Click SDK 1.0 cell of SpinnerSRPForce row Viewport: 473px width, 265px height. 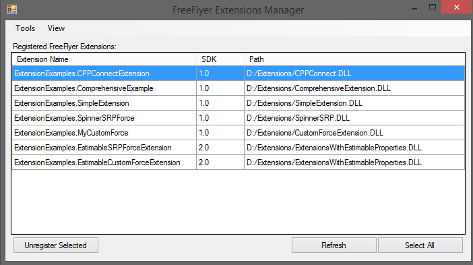[x=220, y=118]
